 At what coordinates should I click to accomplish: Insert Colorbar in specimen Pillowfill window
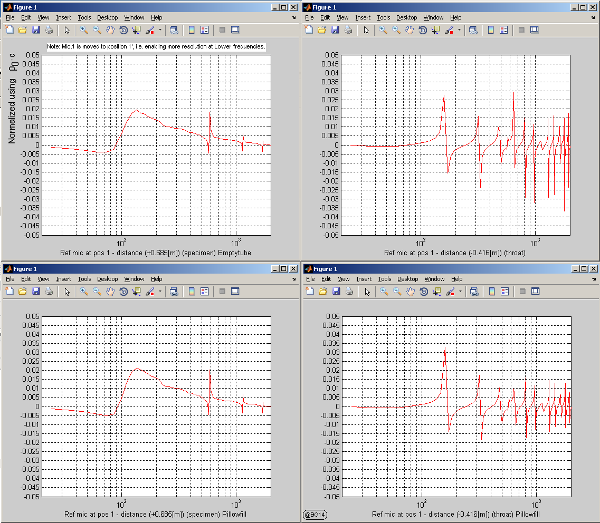pos(192,292)
